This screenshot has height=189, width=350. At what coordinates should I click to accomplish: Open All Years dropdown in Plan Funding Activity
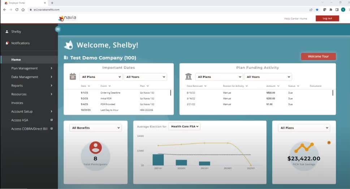point(268,77)
